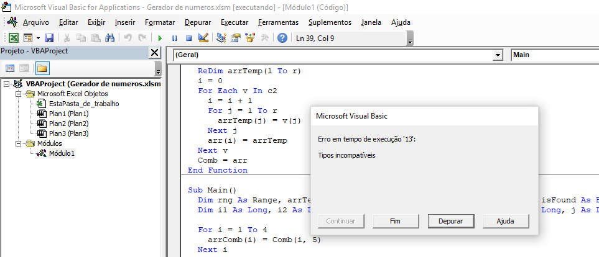Click the 'ReDim arrTemp(1 To r)' line

[249, 71]
